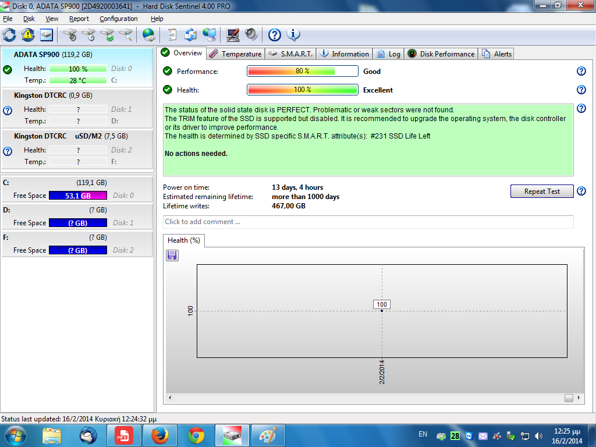Click the graph scrollbar left arrow

click(170, 398)
